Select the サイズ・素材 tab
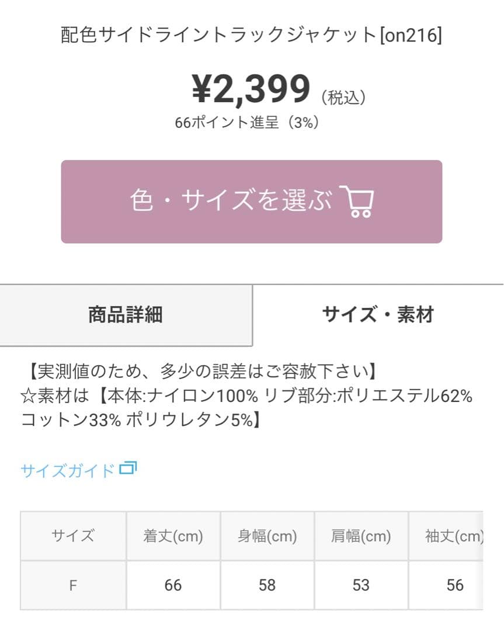504x631 pixels. pyautogui.click(x=378, y=315)
